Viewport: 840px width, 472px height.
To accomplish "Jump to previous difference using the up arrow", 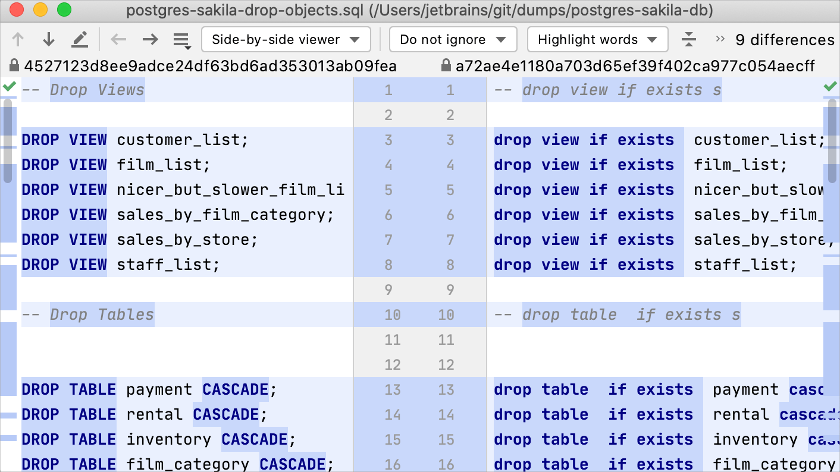I will pyautogui.click(x=18, y=39).
